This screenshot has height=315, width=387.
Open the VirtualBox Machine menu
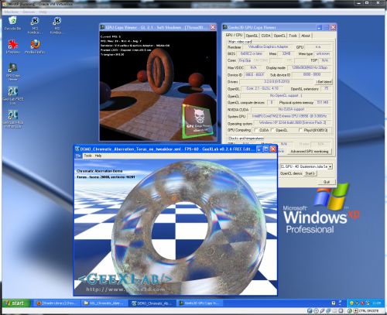click(12, 12)
